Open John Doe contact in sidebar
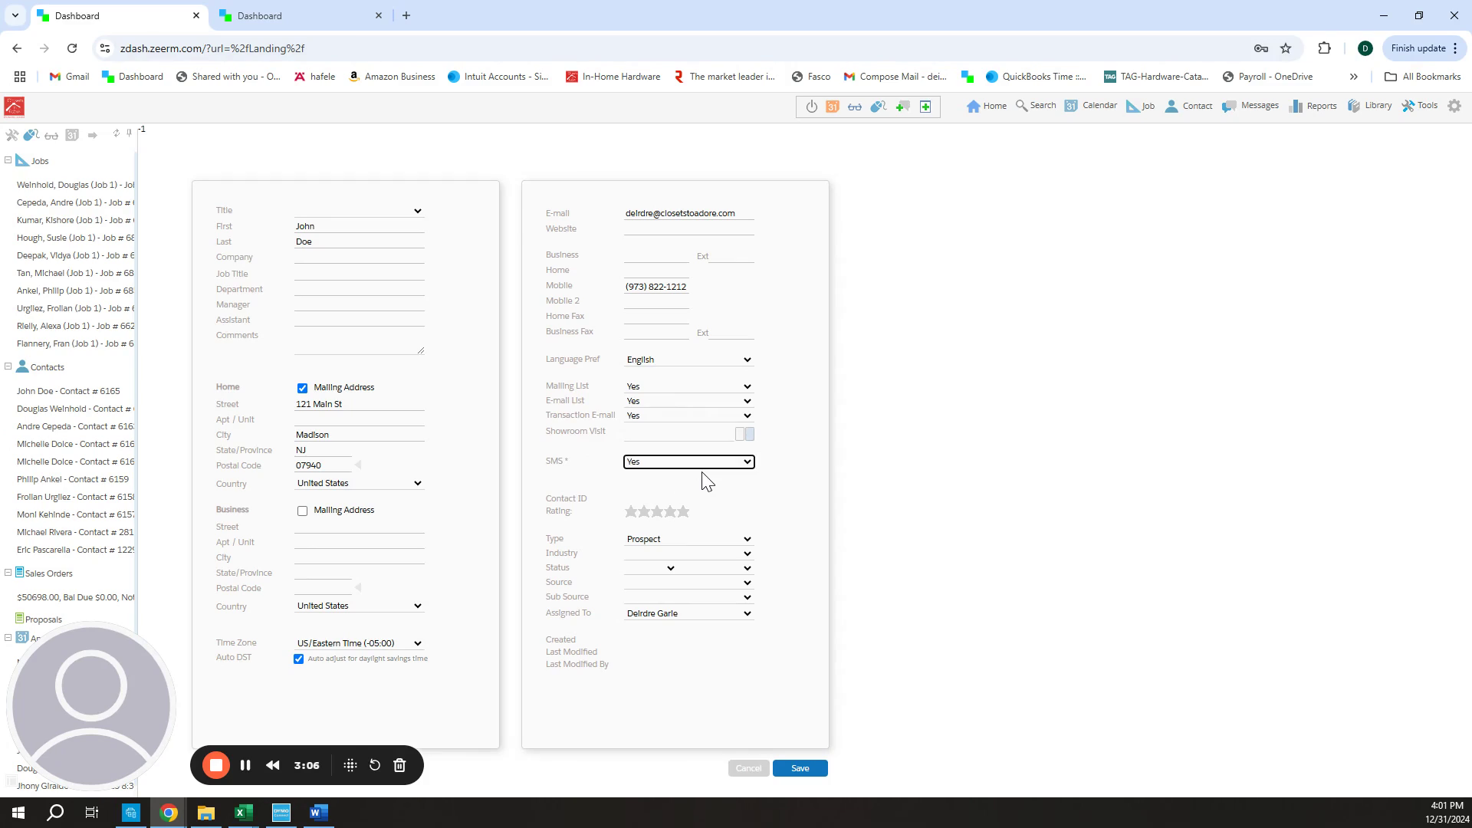The height and width of the screenshot is (828, 1472). 68,391
